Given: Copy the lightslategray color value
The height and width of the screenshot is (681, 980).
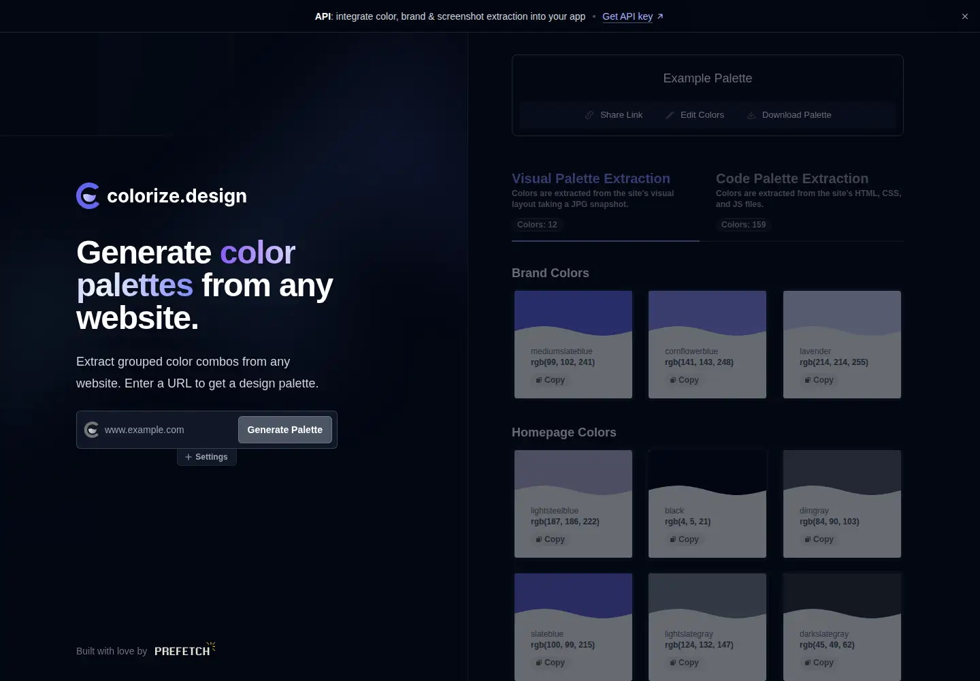Looking at the screenshot, I should click(x=684, y=663).
